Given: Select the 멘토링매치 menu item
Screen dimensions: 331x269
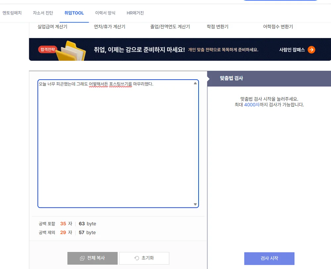Looking at the screenshot, I should [12, 13].
